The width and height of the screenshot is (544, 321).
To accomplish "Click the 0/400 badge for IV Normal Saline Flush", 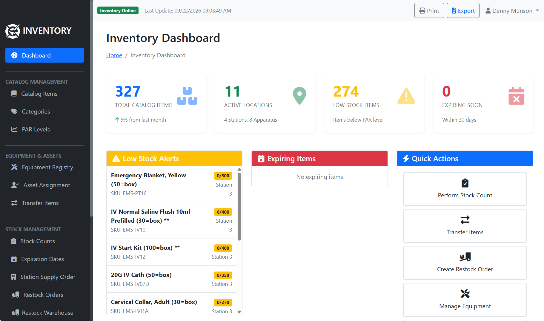I will pos(223,212).
